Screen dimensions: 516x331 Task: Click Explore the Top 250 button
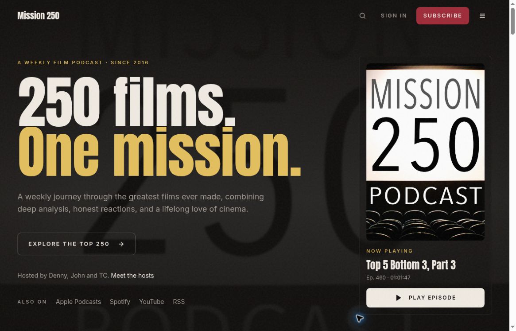point(76,244)
